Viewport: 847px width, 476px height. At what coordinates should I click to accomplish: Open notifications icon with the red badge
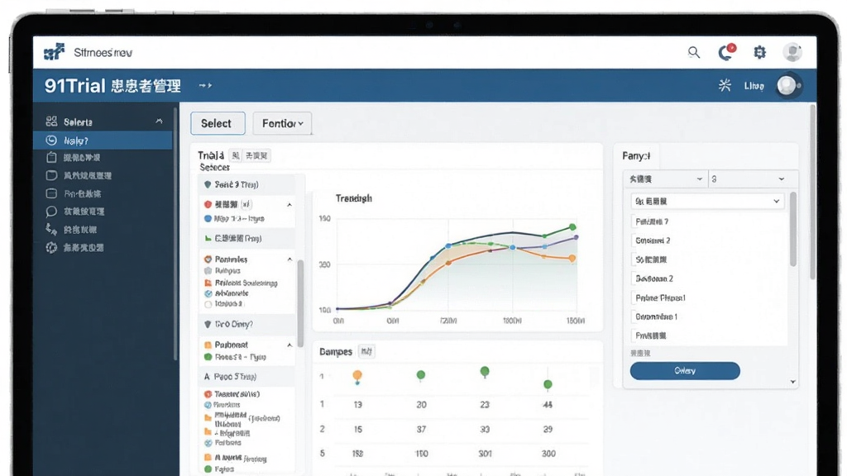726,52
